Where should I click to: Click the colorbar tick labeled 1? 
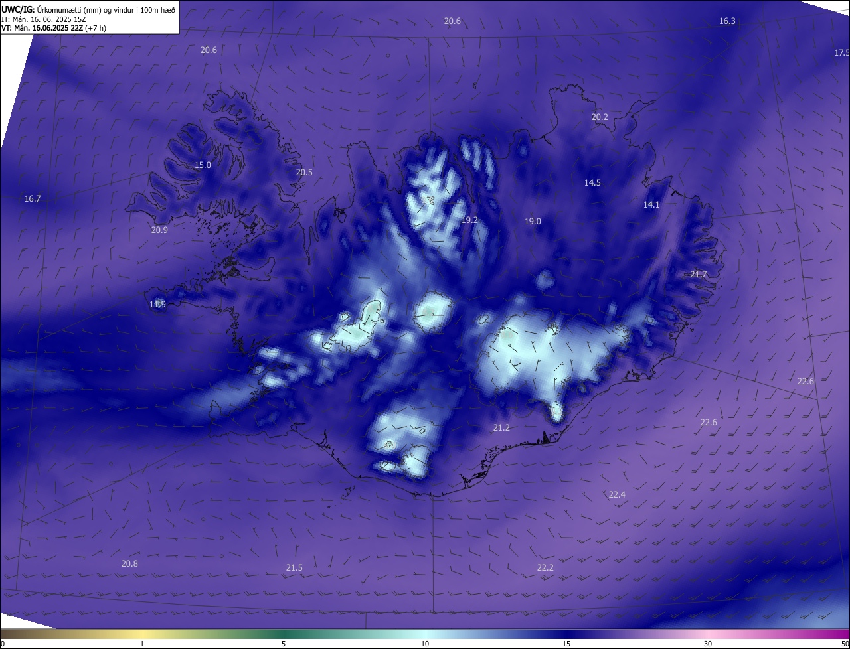pos(142,644)
